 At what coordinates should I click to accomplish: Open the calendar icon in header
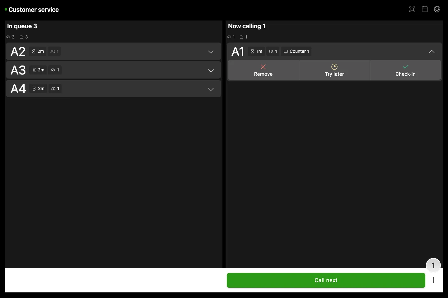(x=425, y=9)
